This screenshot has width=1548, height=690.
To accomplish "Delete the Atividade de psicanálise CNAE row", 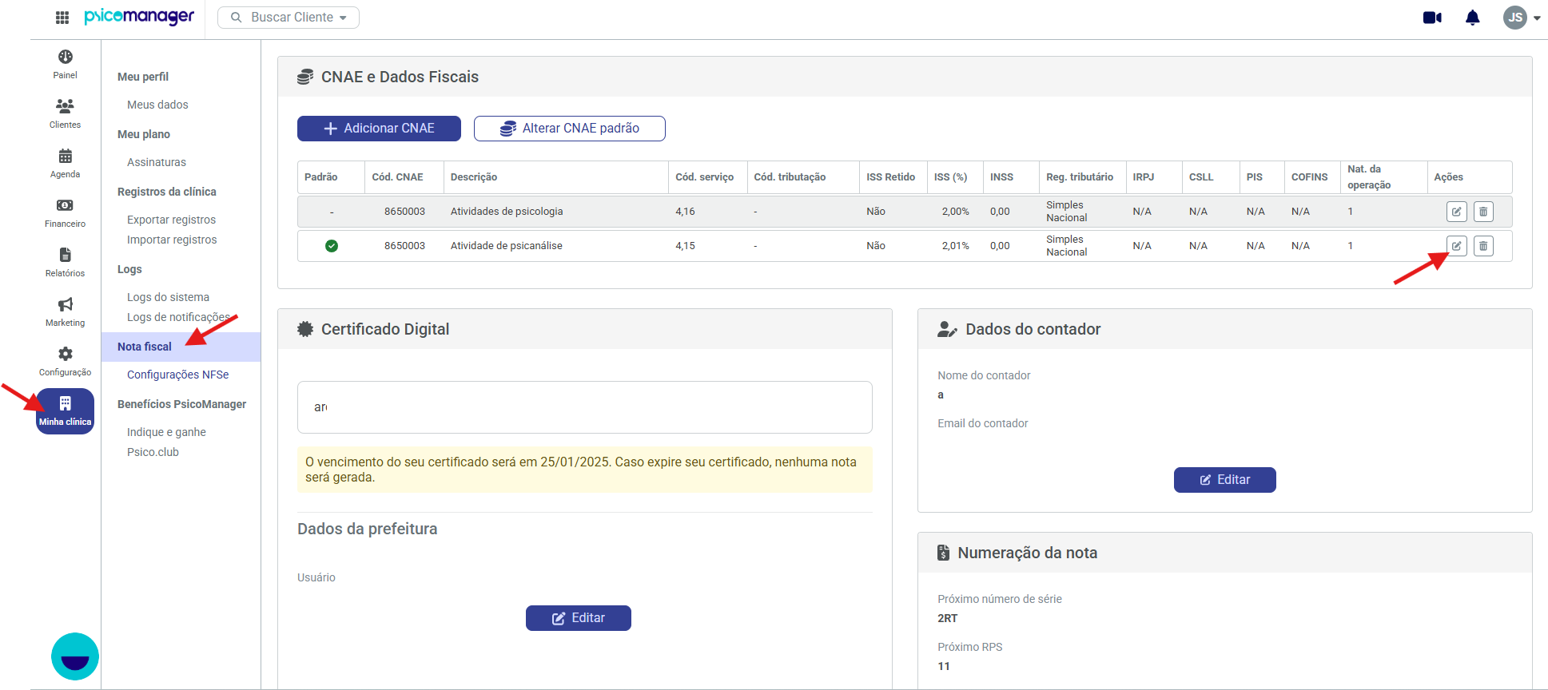I will (x=1483, y=246).
